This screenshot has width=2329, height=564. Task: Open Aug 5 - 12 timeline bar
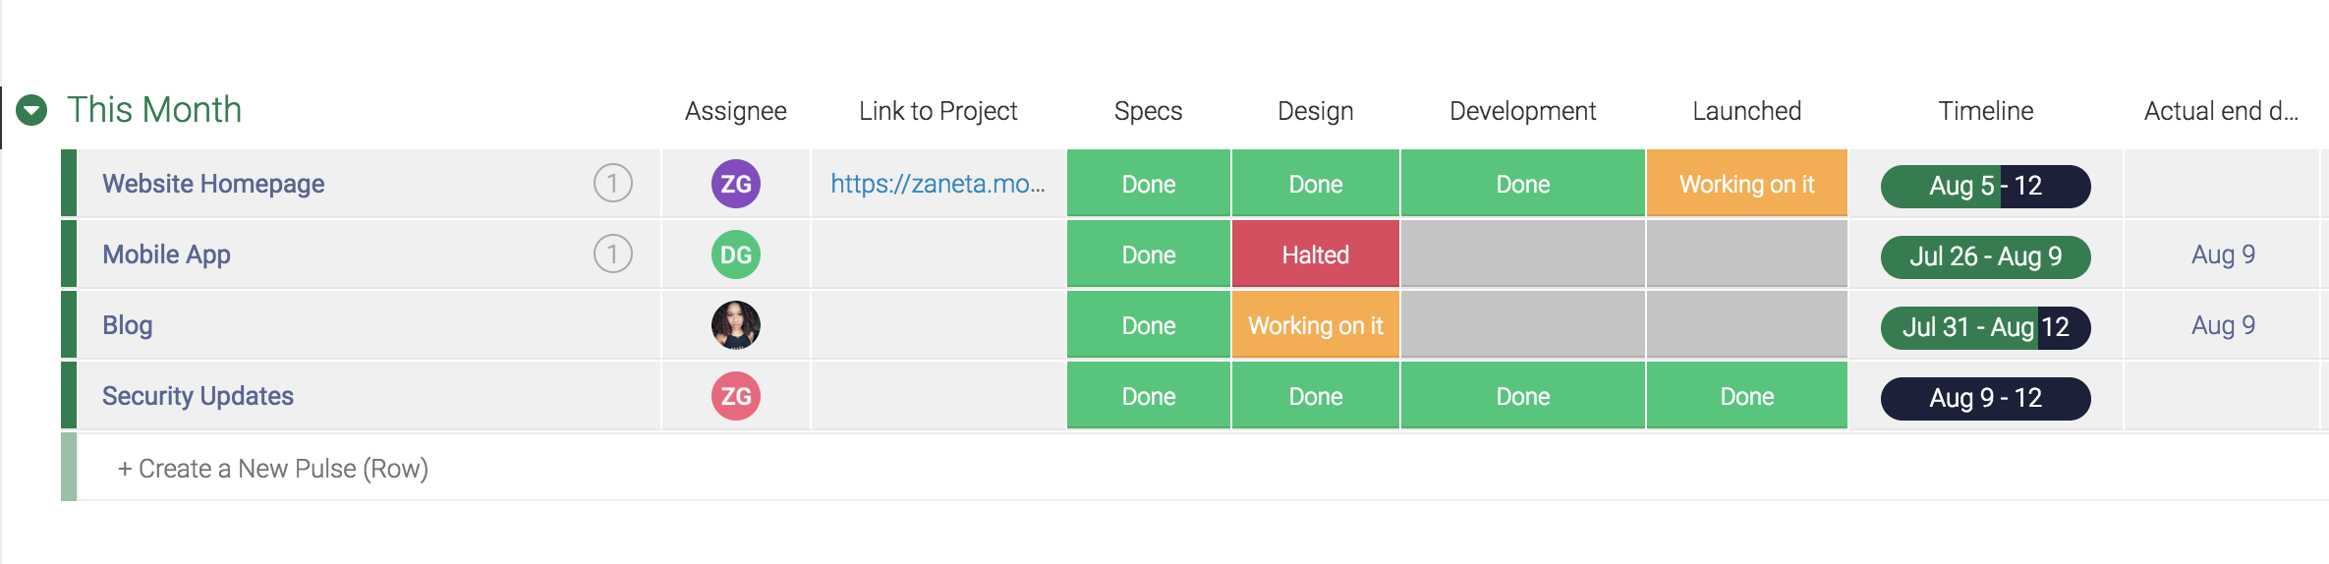1985,186
